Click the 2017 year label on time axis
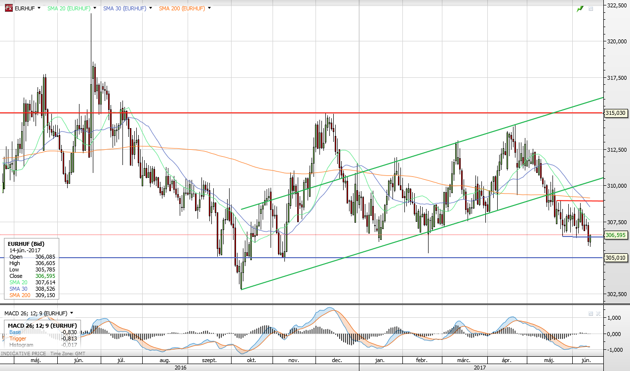Image resolution: width=630 pixels, height=371 pixels. click(x=480, y=368)
